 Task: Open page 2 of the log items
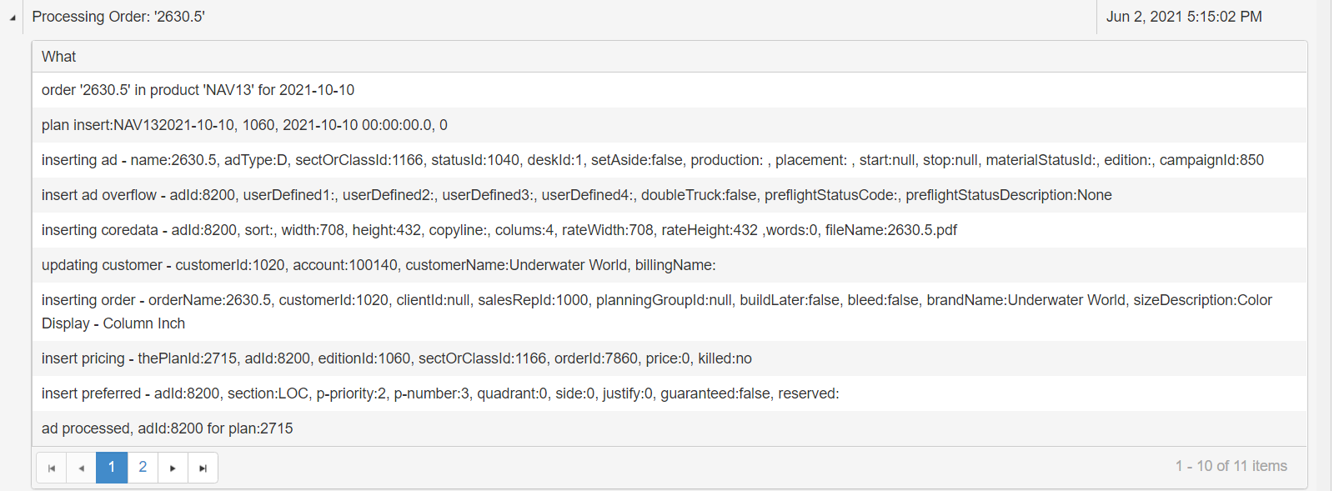pos(143,468)
